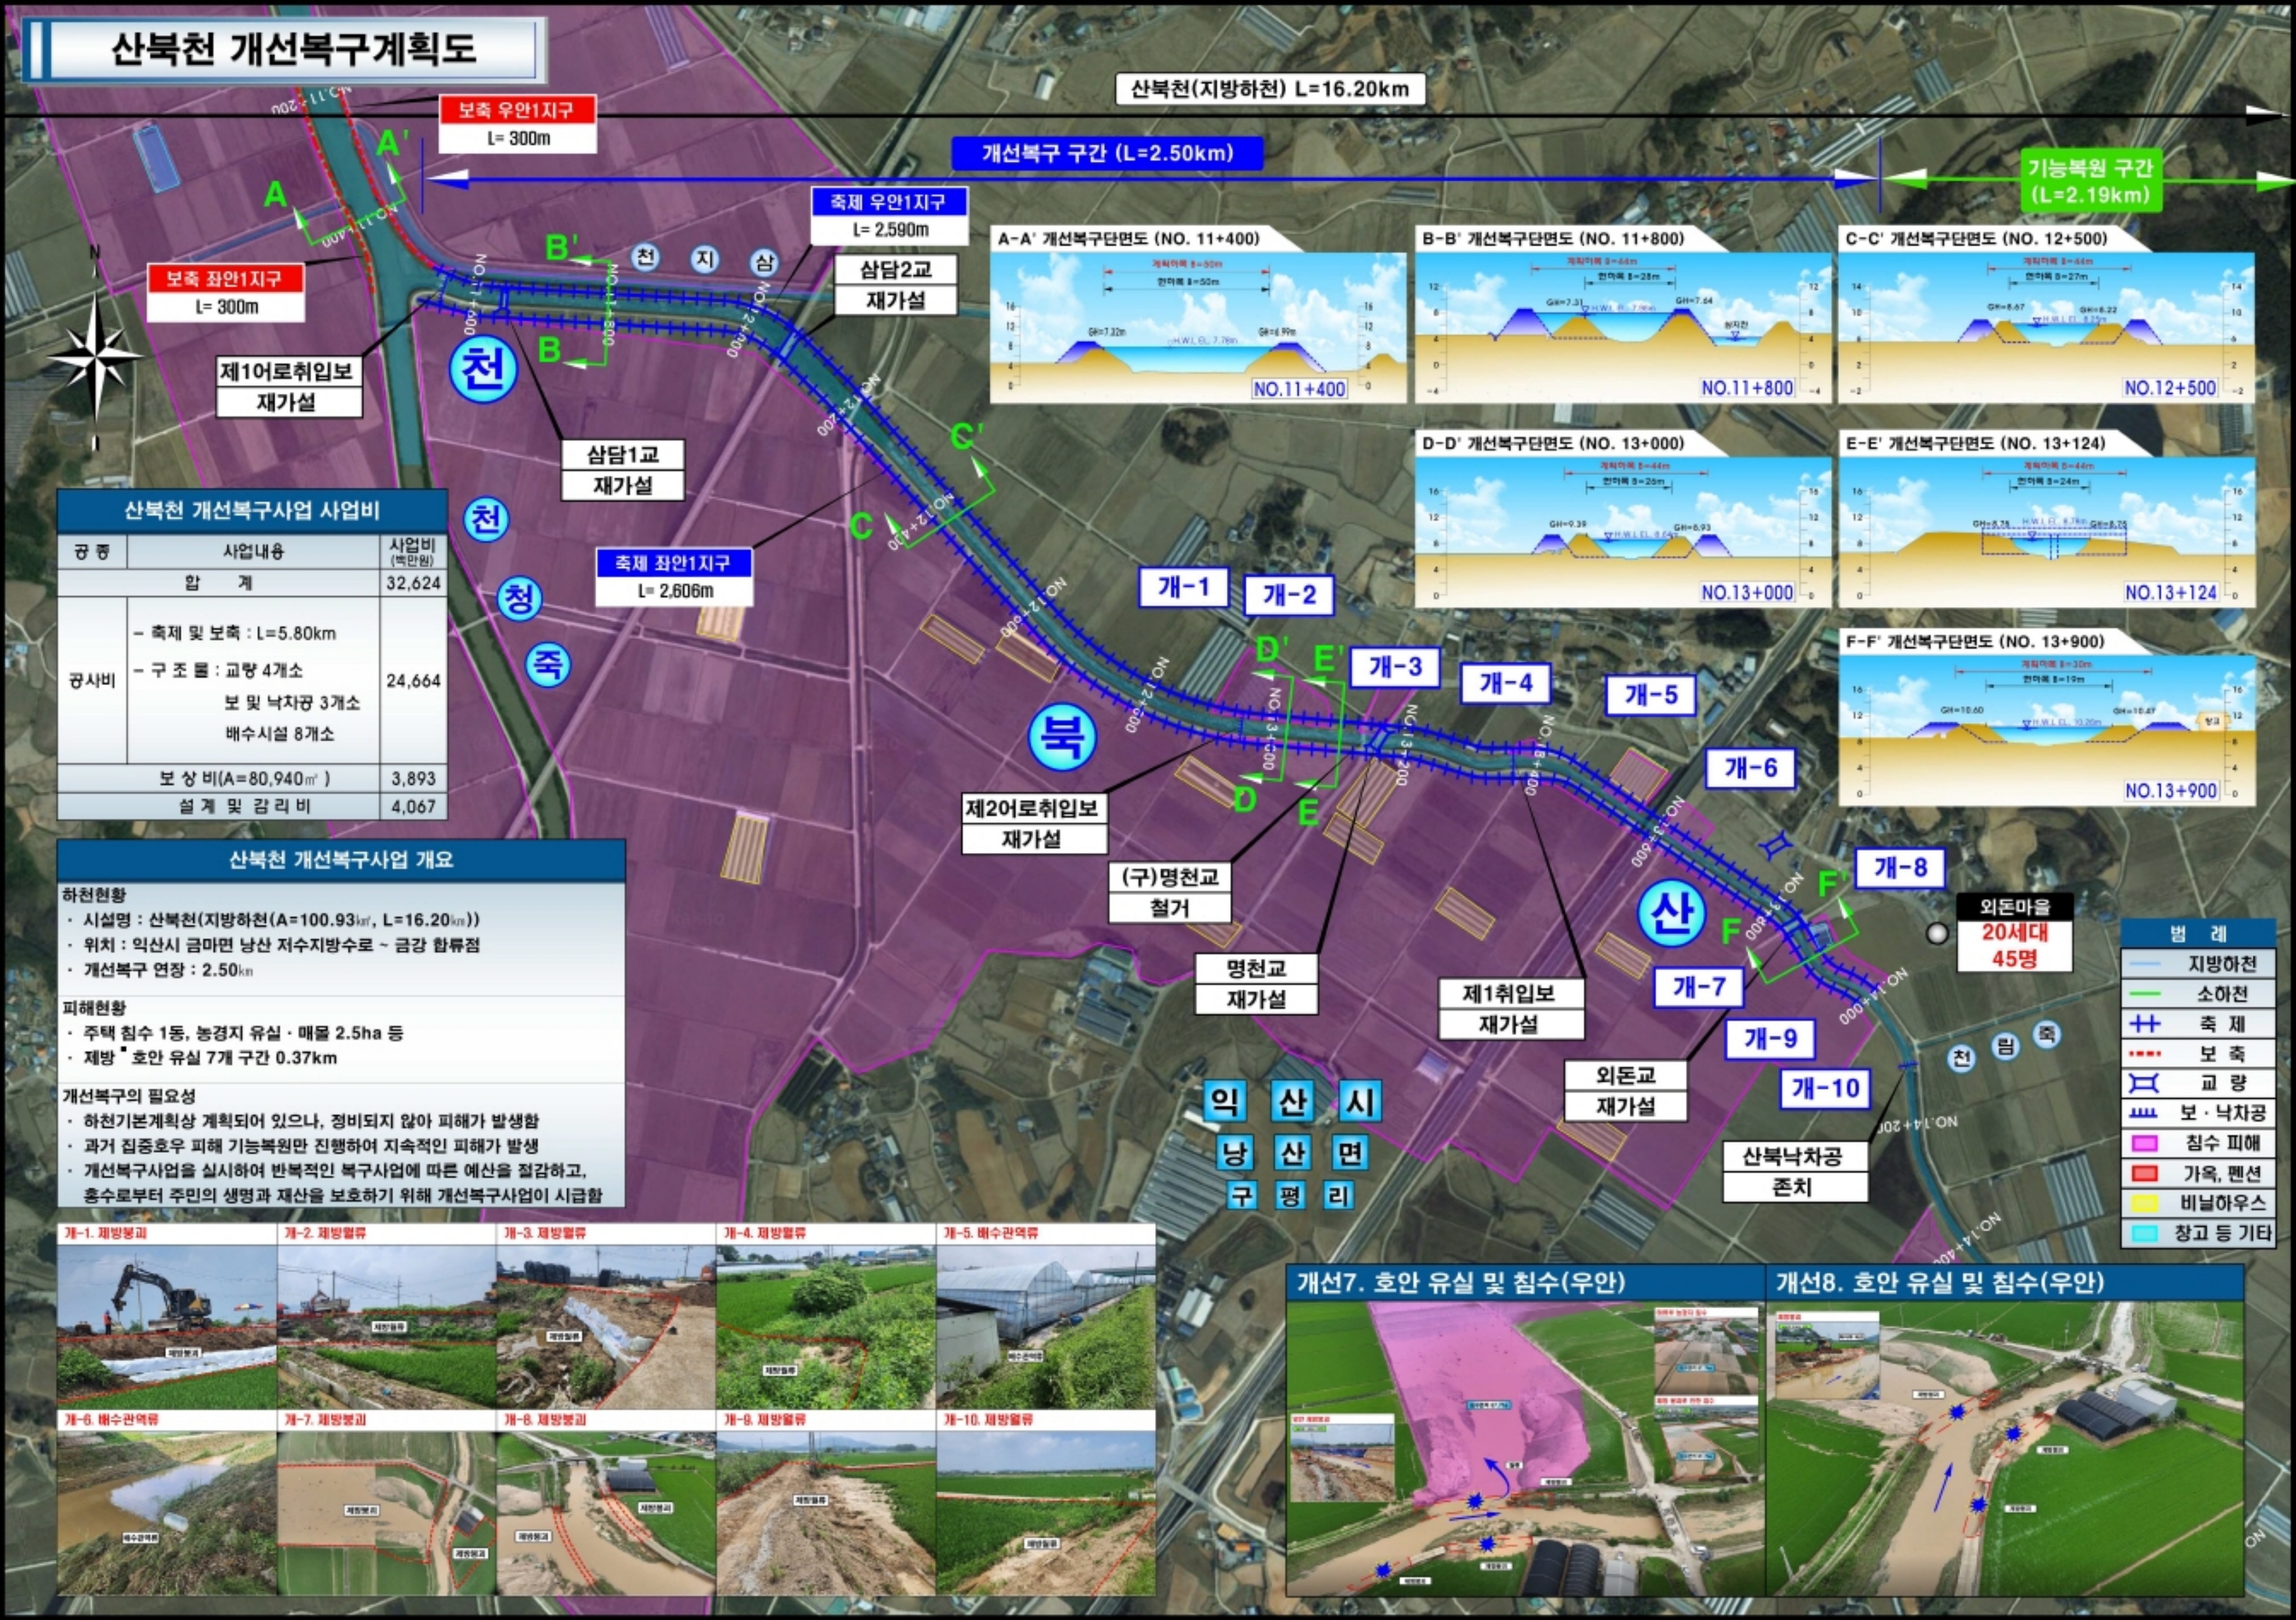Click the large blue circle labeled 북
The height and width of the screenshot is (1620, 2296).
tap(1062, 737)
